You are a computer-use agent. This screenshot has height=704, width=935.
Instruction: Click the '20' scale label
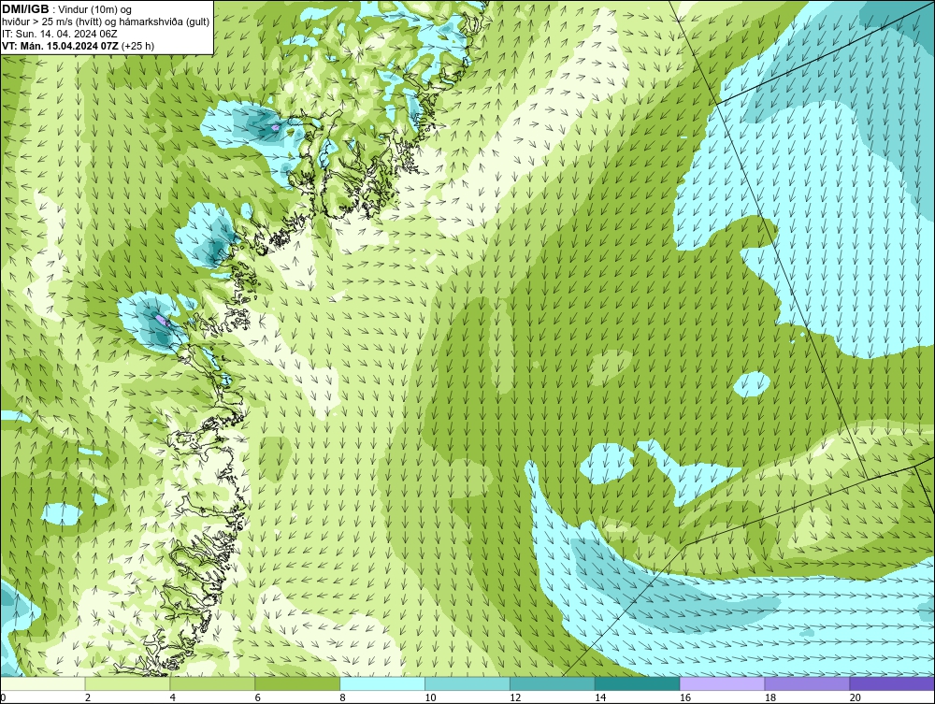(856, 697)
